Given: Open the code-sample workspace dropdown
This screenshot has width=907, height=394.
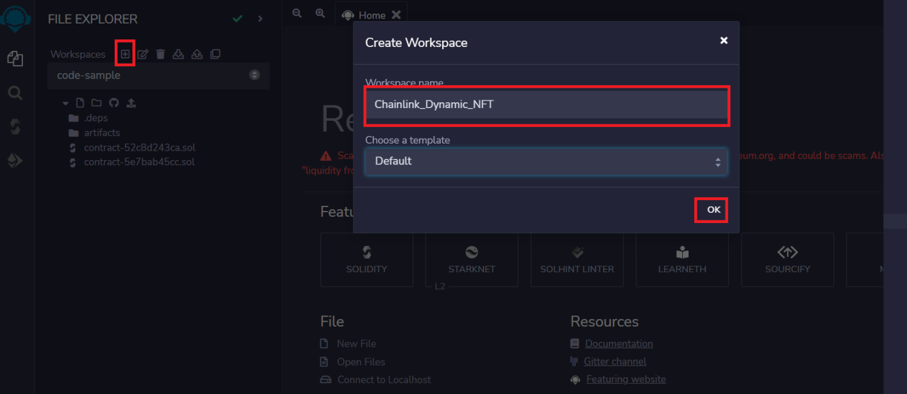Looking at the screenshot, I should coord(159,75).
